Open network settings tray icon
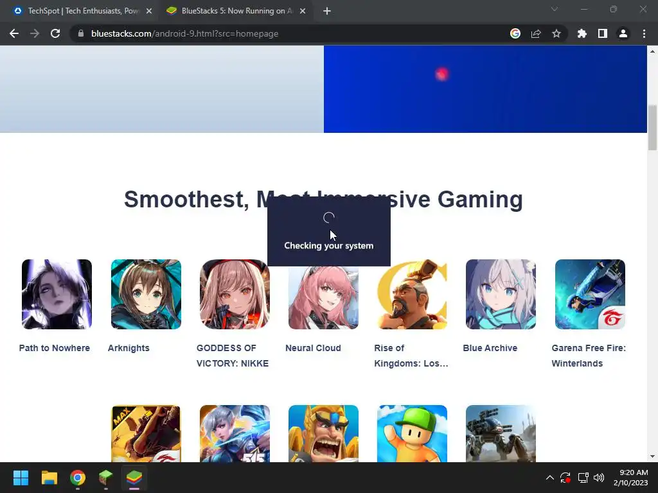 coord(583,478)
